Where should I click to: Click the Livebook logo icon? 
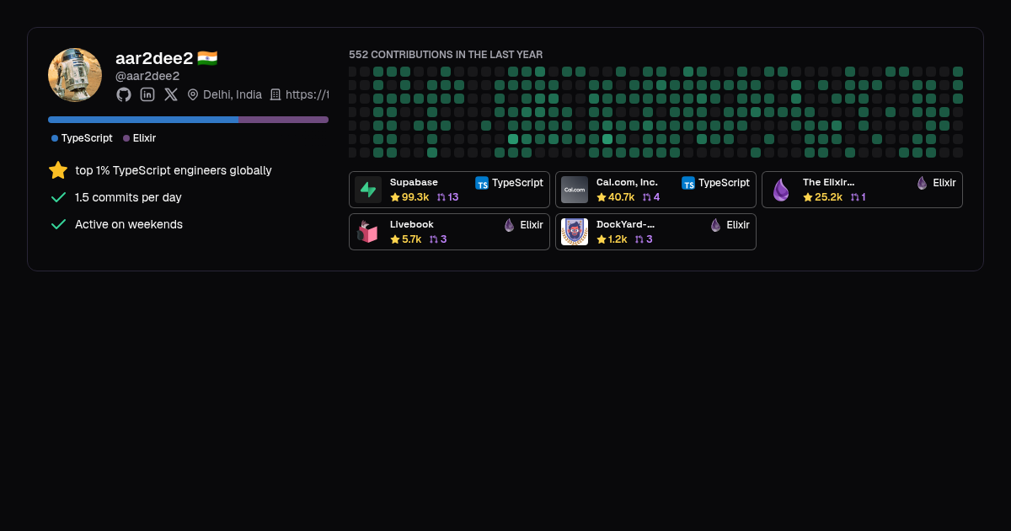(x=368, y=232)
